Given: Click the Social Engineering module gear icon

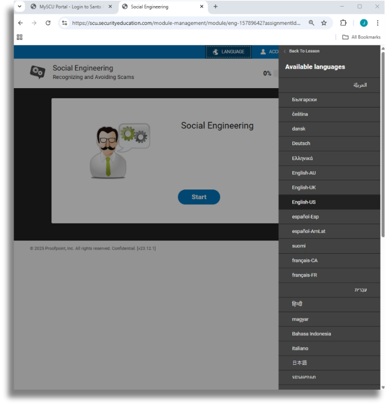Looking at the screenshot, I should [x=38, y=72].
